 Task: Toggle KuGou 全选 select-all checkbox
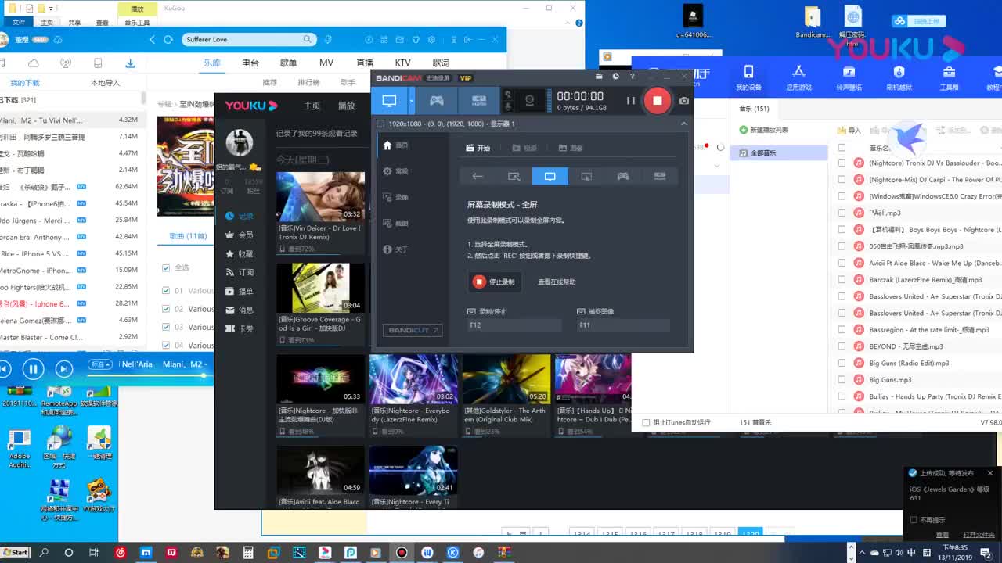point(165,267)
